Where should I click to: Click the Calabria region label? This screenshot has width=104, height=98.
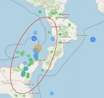65,37
